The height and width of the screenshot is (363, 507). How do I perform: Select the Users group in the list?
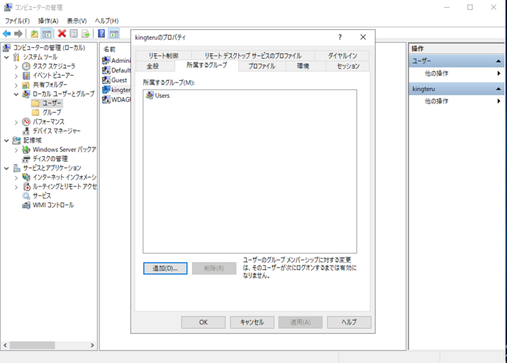pos(162,96)
